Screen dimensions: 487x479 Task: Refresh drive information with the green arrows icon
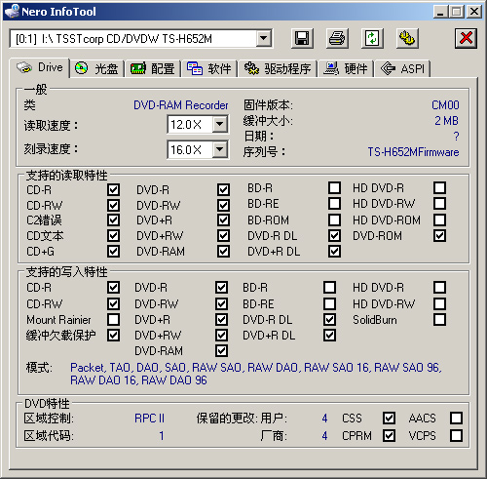pyautogui.click(x=372, y=39)
